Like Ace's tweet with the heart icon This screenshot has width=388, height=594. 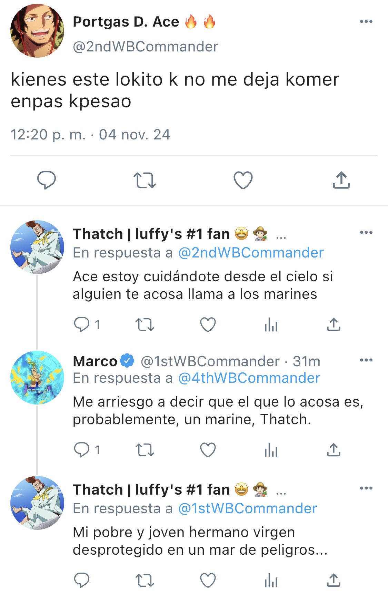point(243,180)
